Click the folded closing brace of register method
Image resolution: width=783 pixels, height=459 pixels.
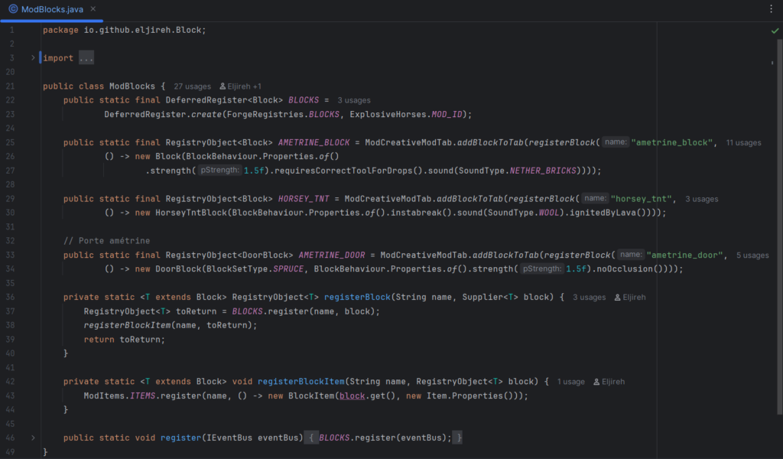pyautogui.click(x=456, y=438)
